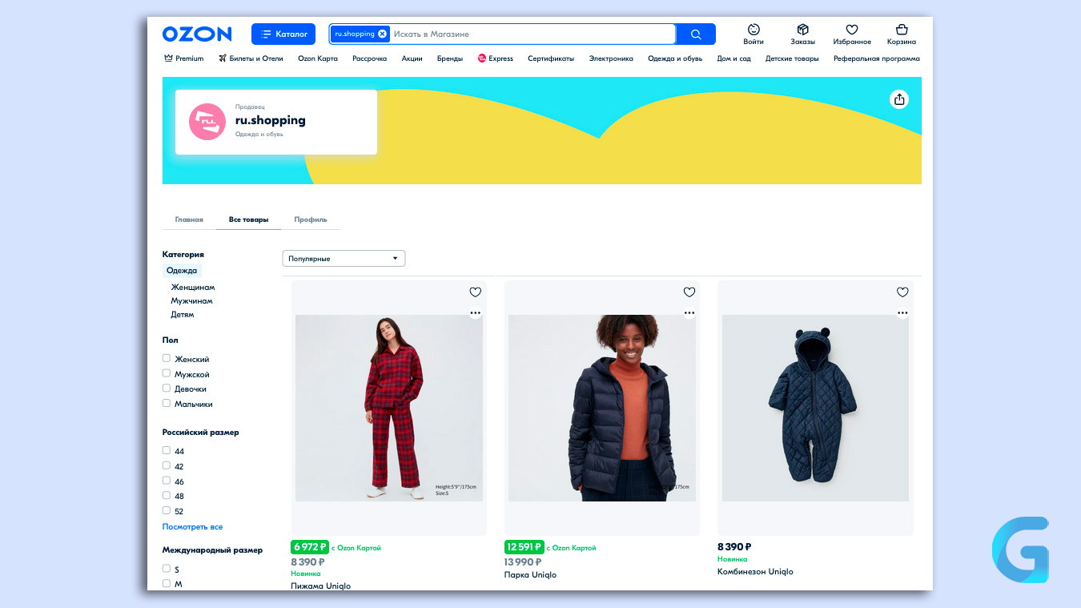Click the magnifier search button
This screenshot has height=608, width=1081.
696,34
